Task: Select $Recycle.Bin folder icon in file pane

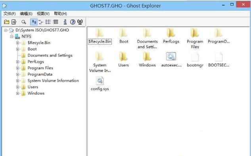Action: coord(100,33)
